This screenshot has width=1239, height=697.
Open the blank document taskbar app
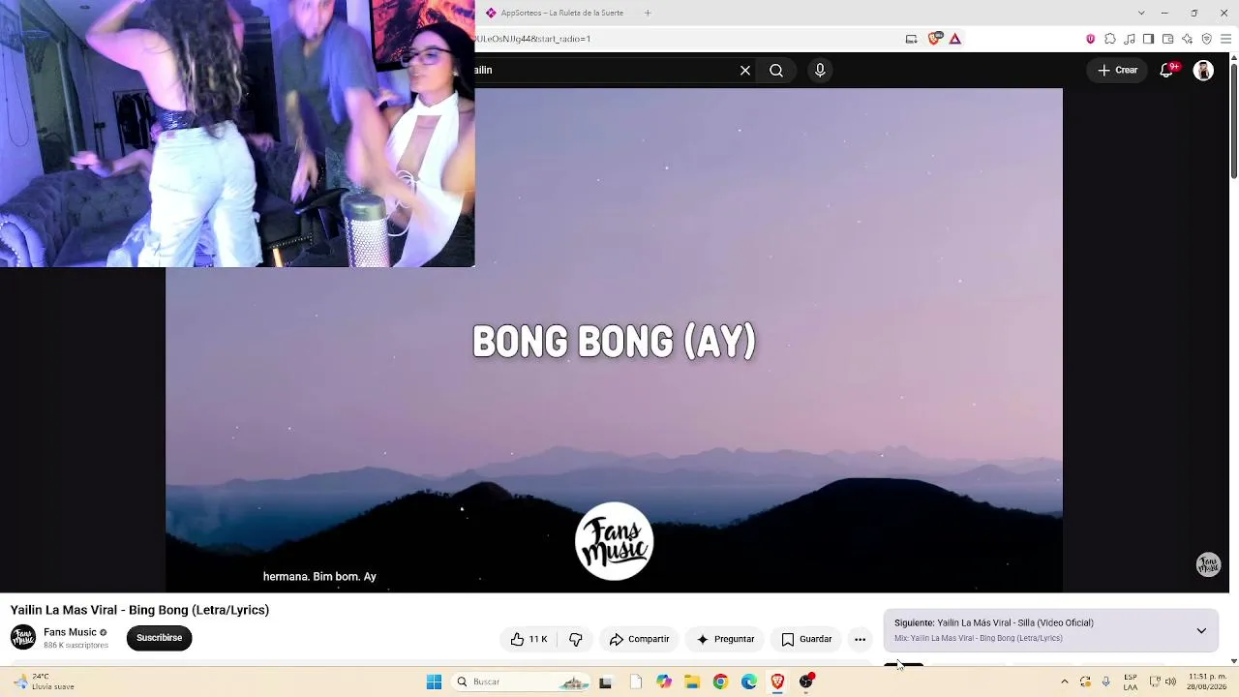[x=635, y=682]
